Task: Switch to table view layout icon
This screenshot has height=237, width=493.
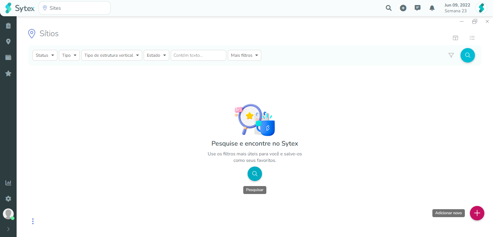Action: 455,38
